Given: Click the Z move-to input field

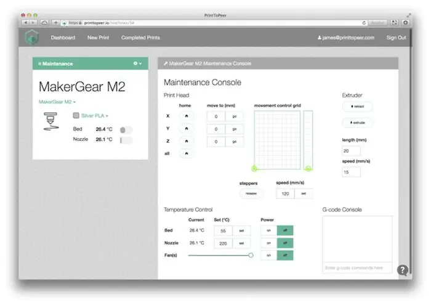Looking at the screenshot, I should [216, 142].
